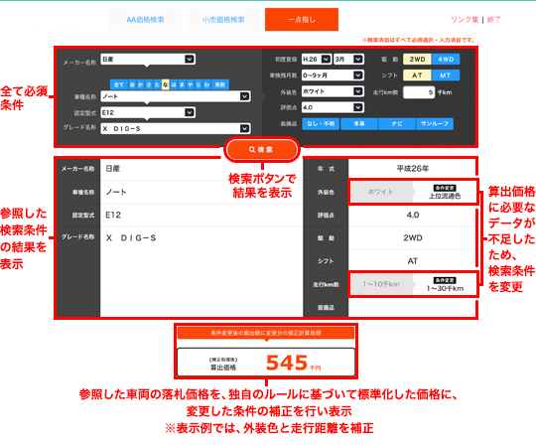
Task: Toggle the サンルーフ equipment option
Action: tap(435, 124)
